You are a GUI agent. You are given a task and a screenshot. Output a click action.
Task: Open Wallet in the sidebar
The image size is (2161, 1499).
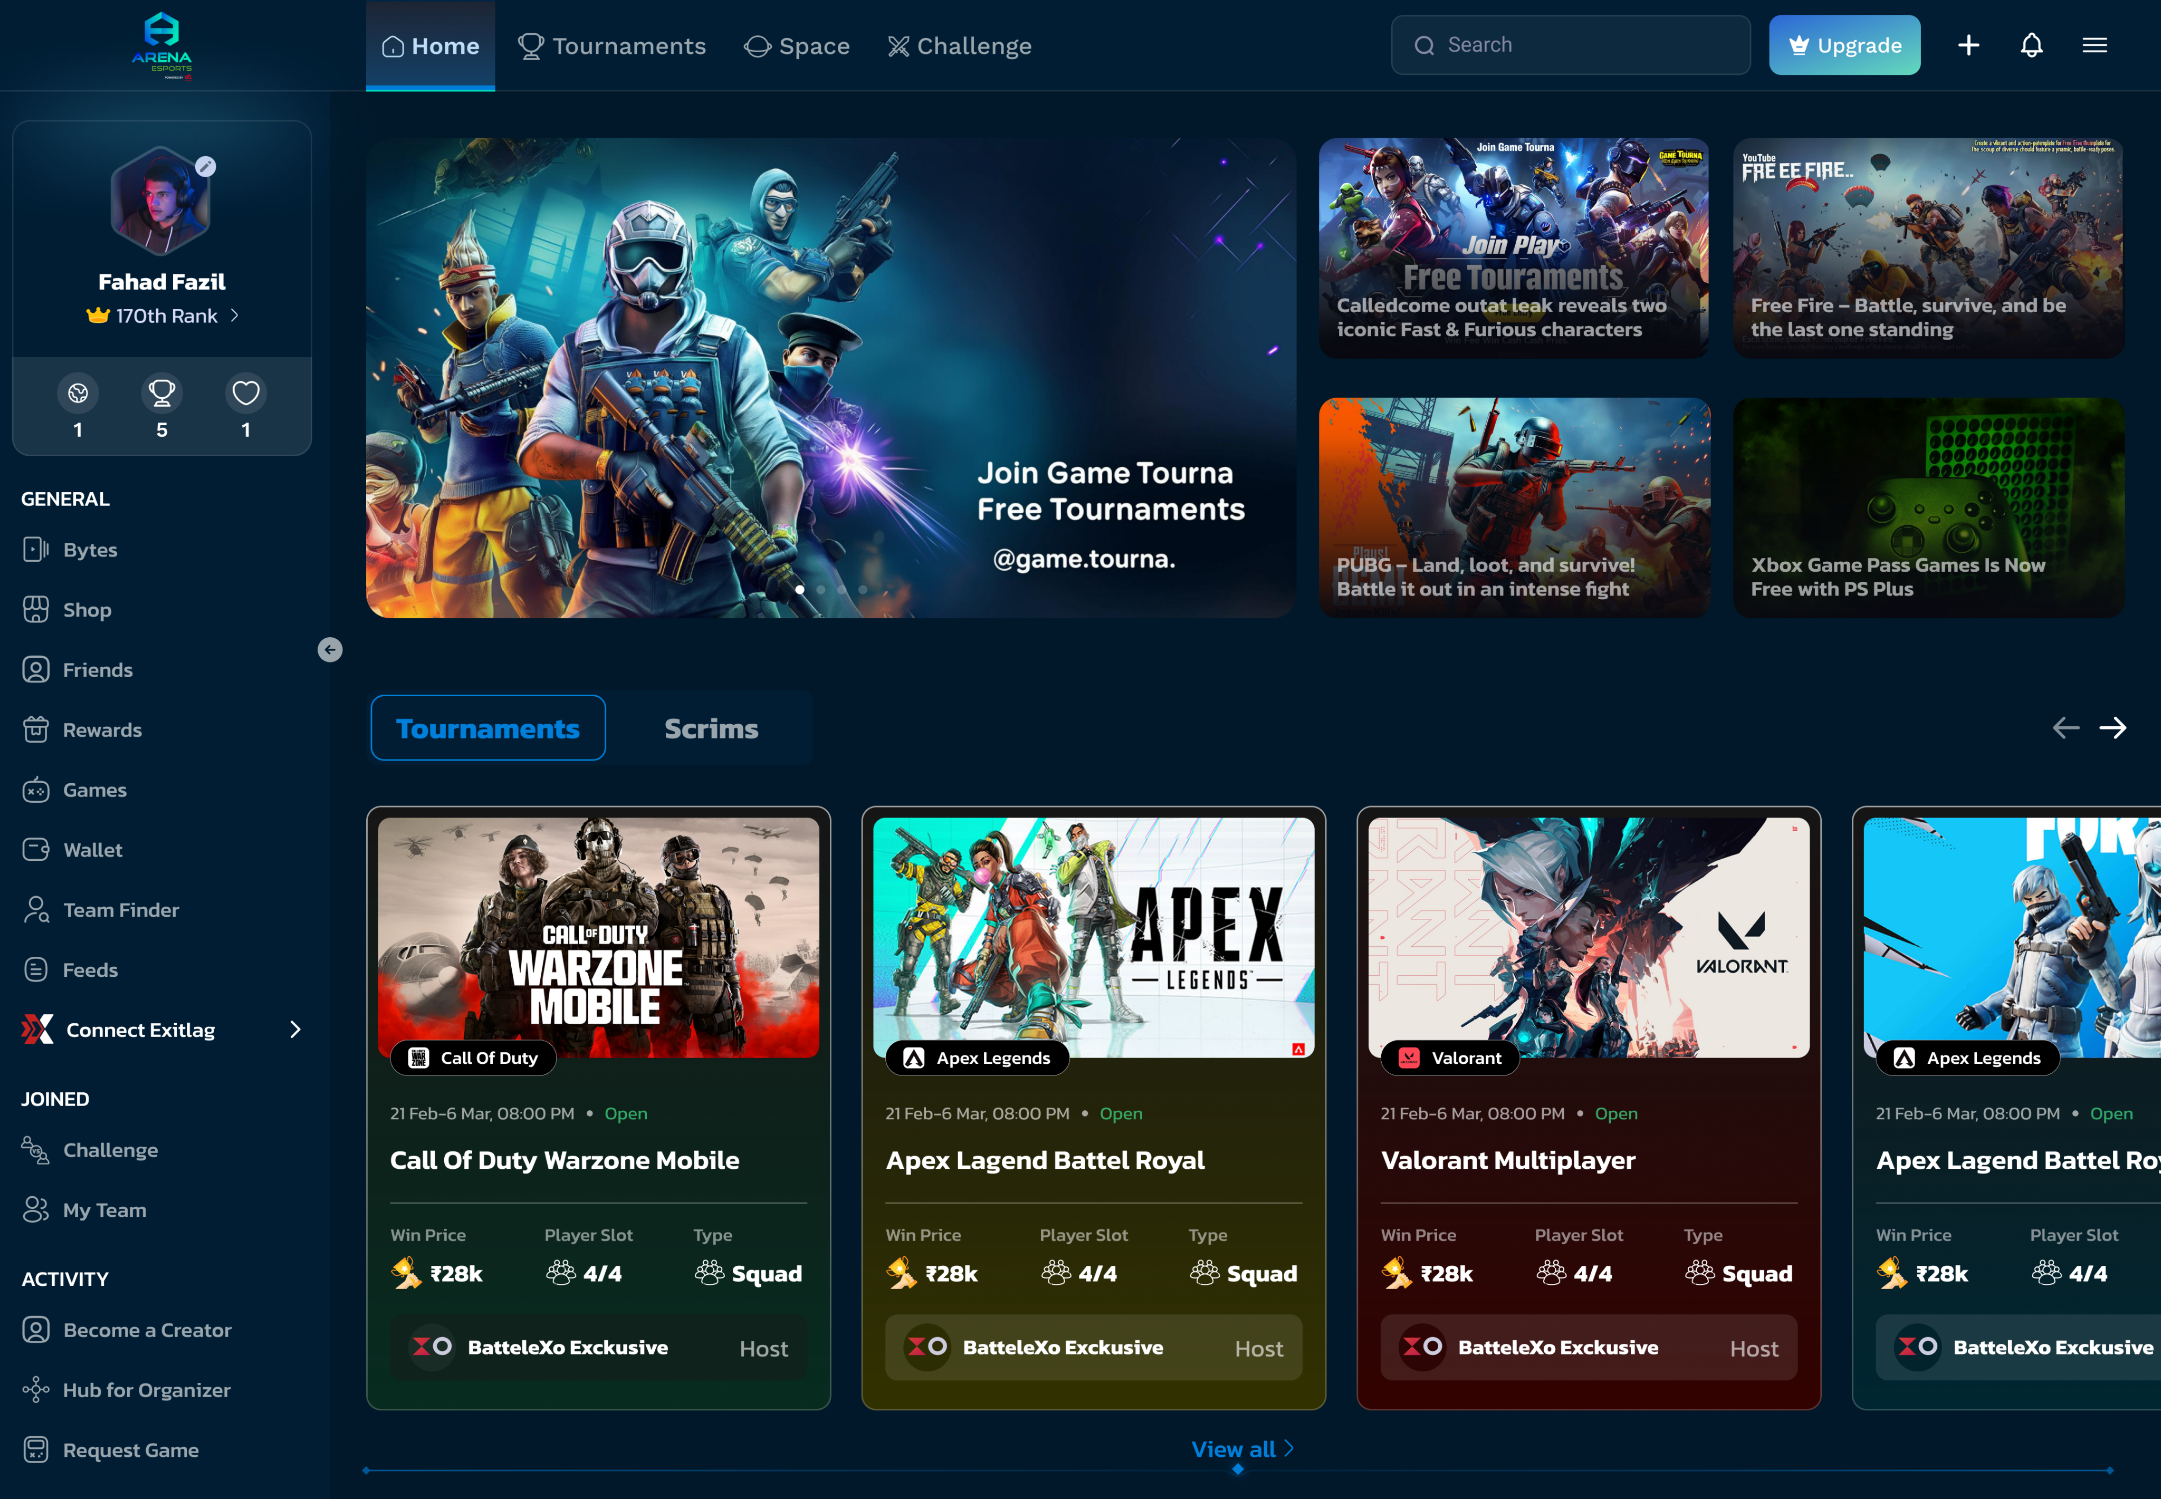pyautogui.click(x=71, y=850)
